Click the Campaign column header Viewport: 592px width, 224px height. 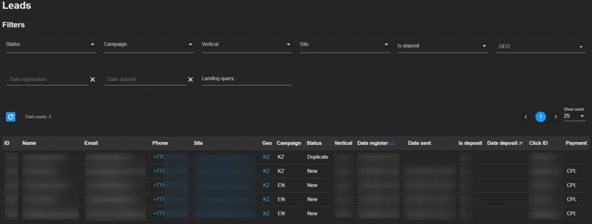pyautogui.click(x=289, y=143)
